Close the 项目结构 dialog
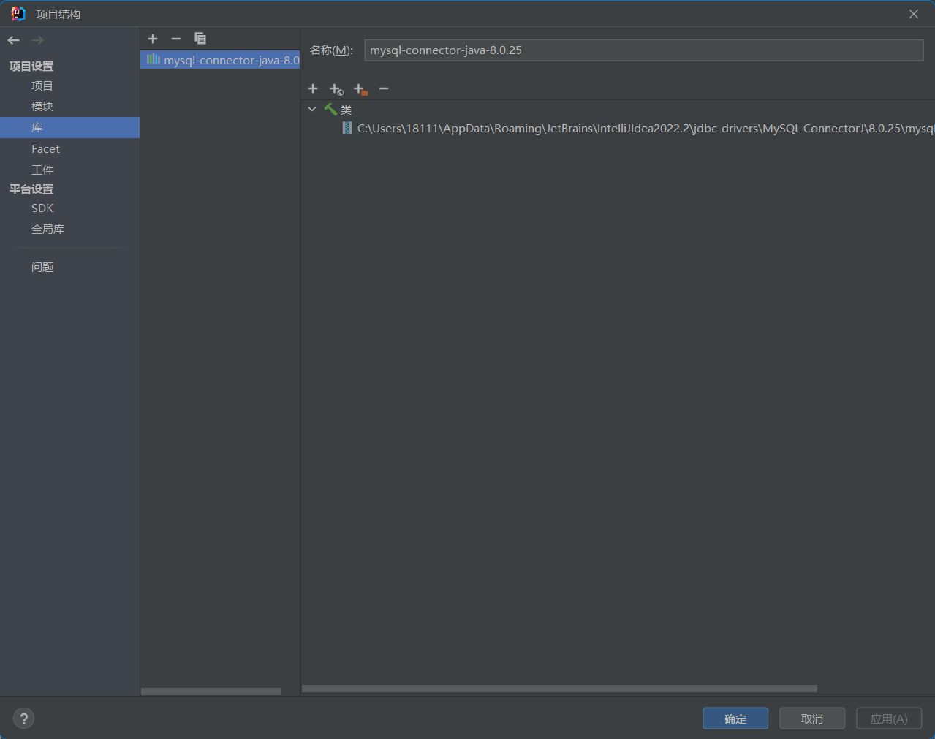935x739 pixels. pos(914,14)
